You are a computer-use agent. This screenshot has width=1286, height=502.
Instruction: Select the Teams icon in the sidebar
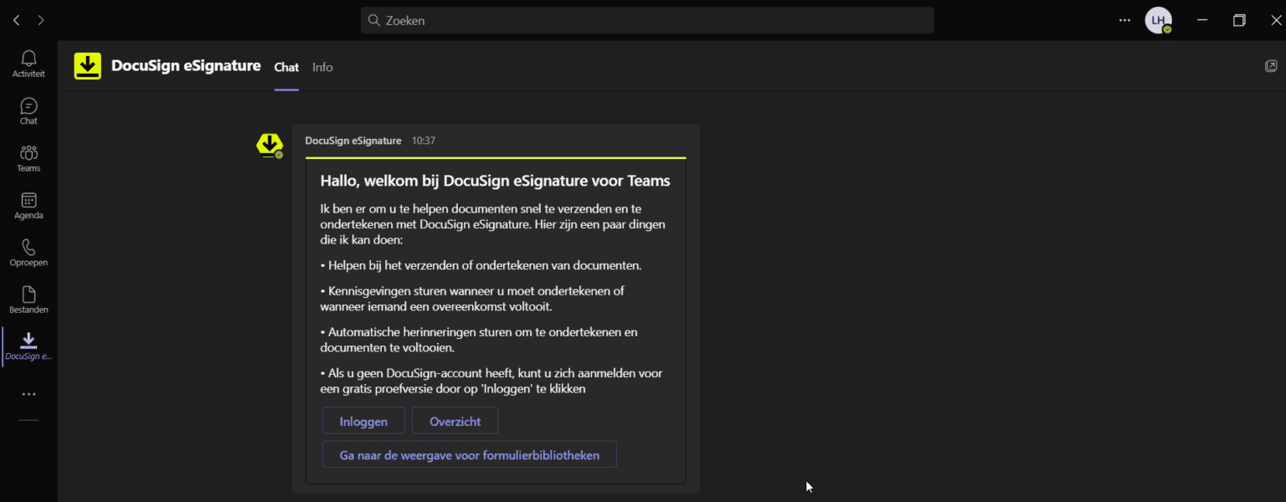[x=28, y=157]
